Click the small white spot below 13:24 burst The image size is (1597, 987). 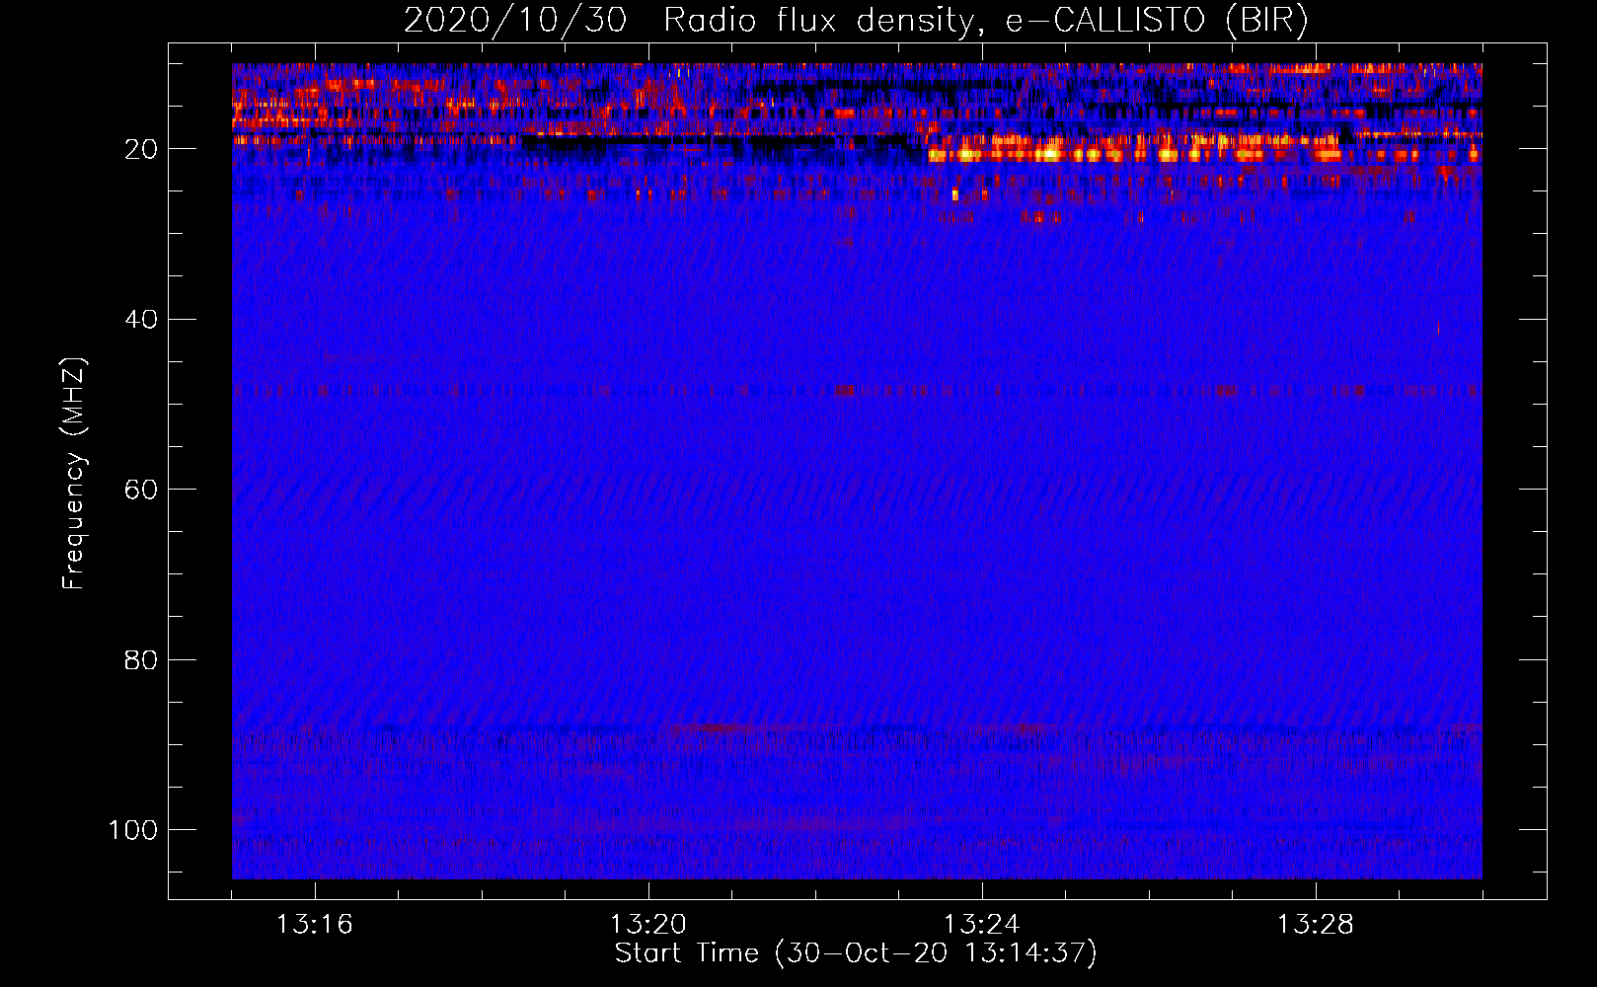coord(954,195)
